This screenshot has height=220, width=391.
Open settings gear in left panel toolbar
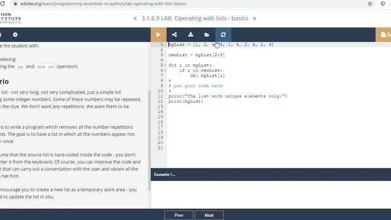coord(15,35)
